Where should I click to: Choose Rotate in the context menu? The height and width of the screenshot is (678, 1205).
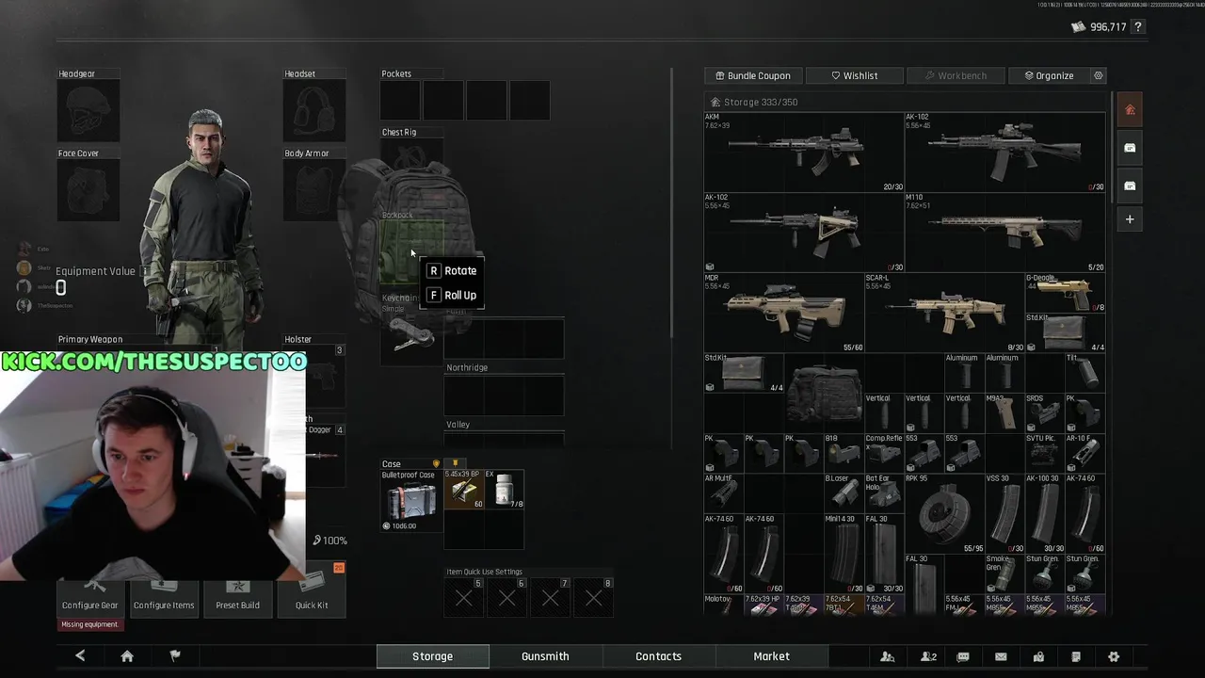coord(452,270)
